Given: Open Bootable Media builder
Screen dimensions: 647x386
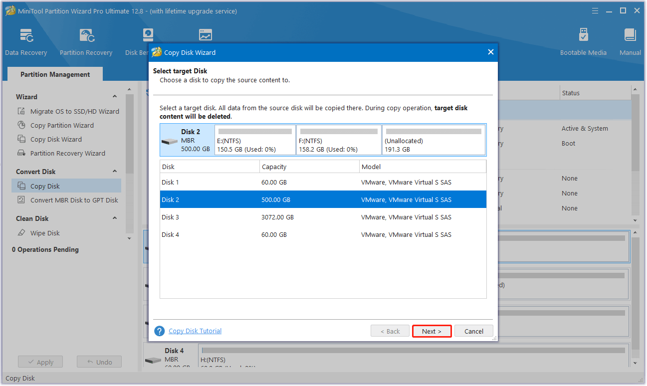Looking at the screenshot, I should coord(583,42).
